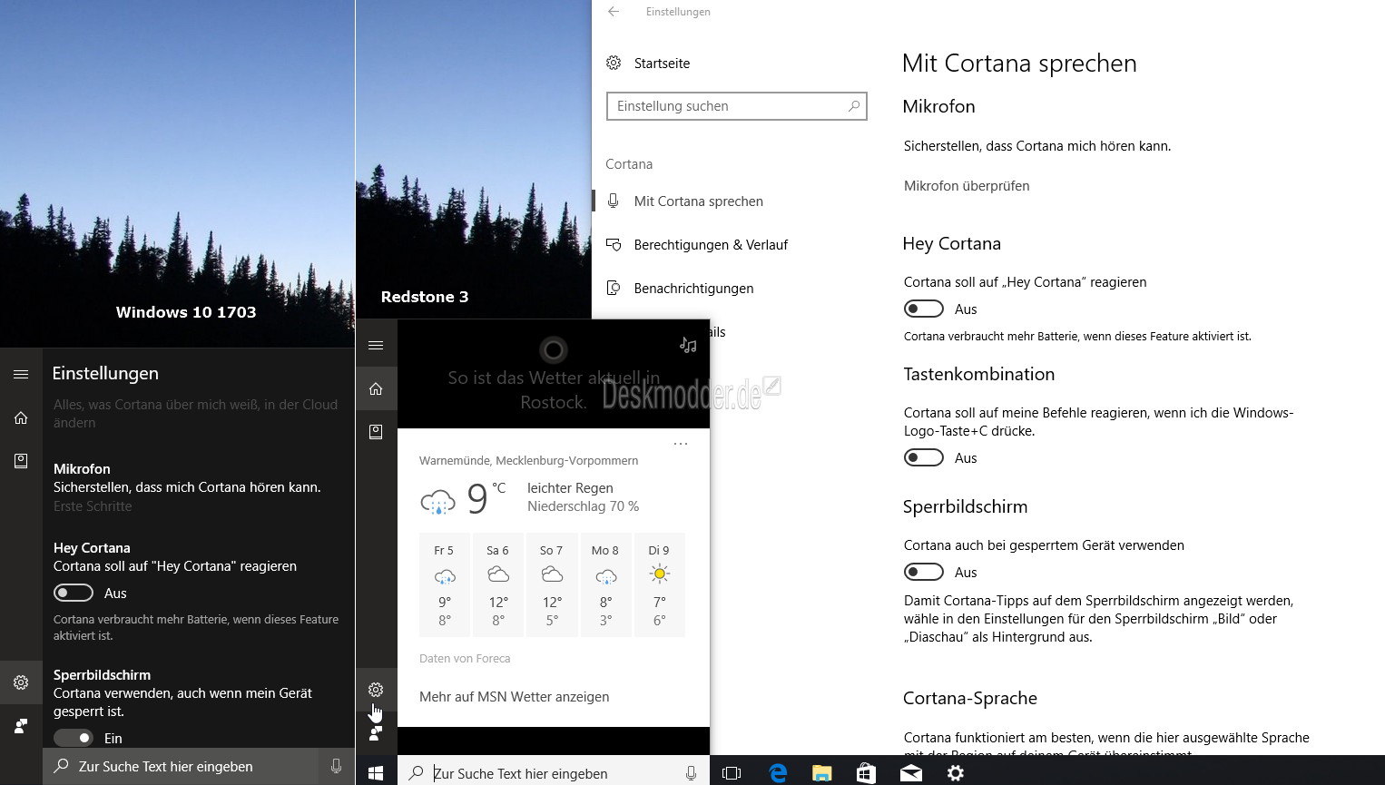Select the So 7 forecast card
The width and height of the screenshot is (1385, 785).
point(552,585)
